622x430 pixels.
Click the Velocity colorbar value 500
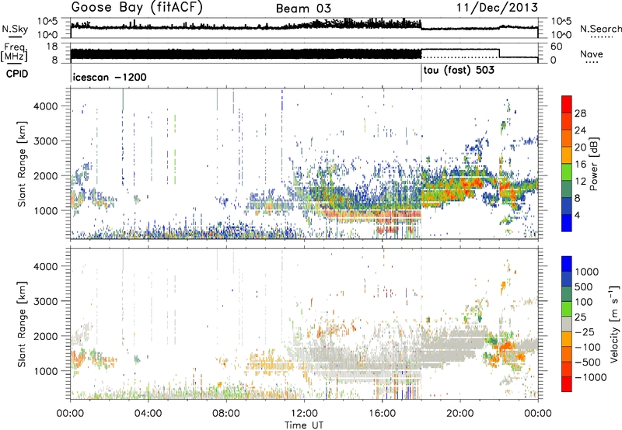point(584,286)
